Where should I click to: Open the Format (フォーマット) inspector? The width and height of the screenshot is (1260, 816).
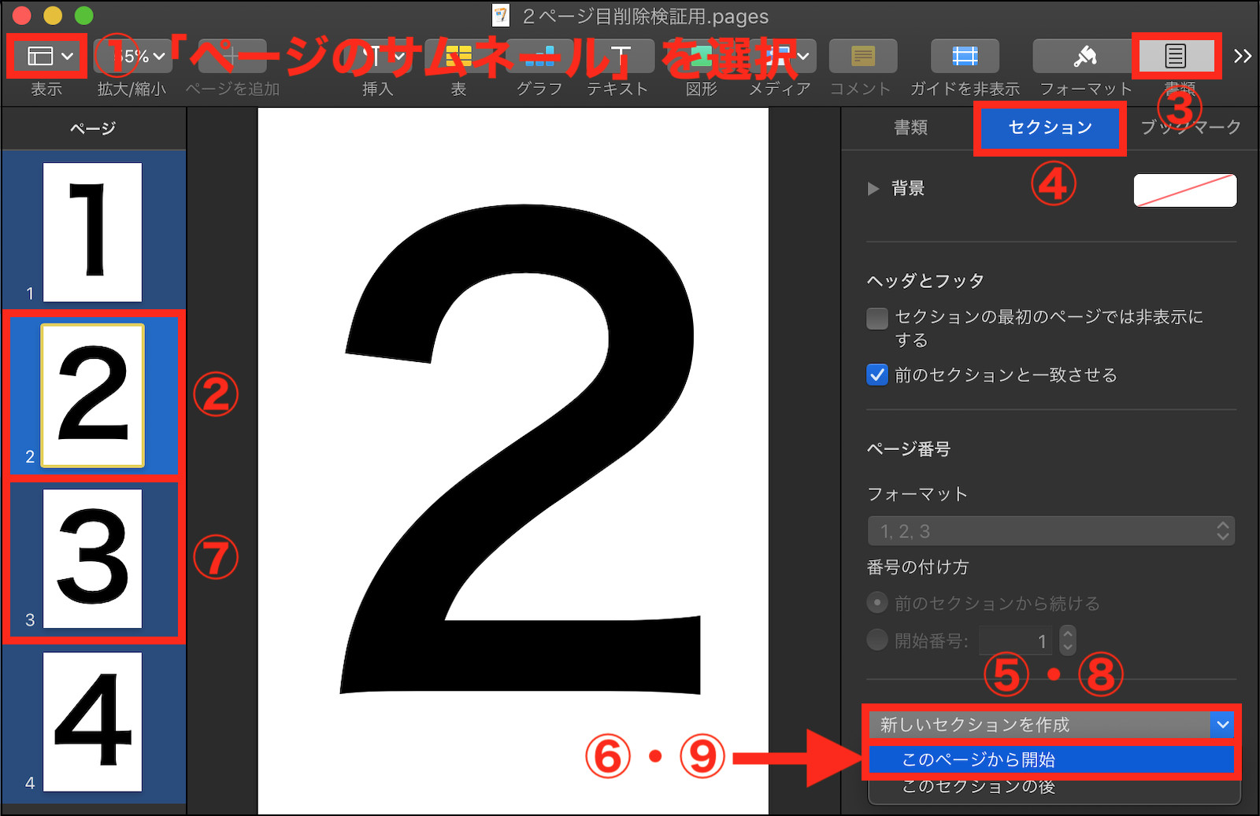[1085, 56]
